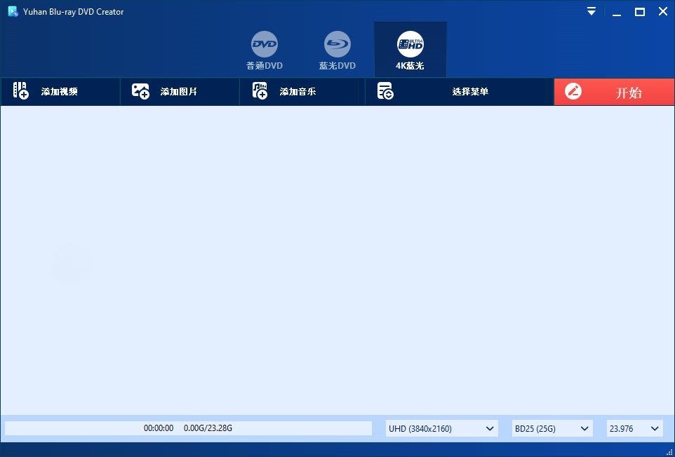Toggle the app options arrow at top right
Viewport: 675px width, 457px height.
pos(591,11)
